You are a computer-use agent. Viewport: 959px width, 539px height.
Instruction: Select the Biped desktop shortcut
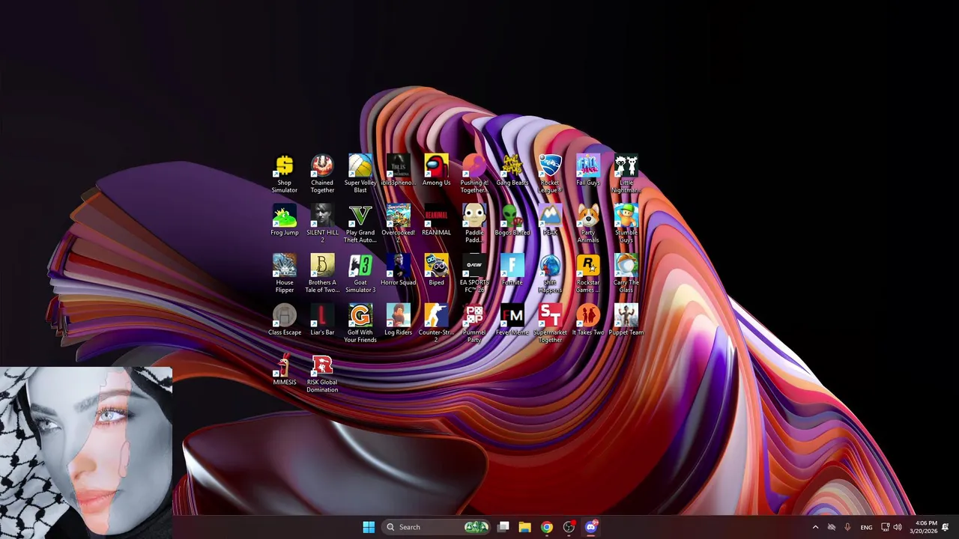(436, 270)
